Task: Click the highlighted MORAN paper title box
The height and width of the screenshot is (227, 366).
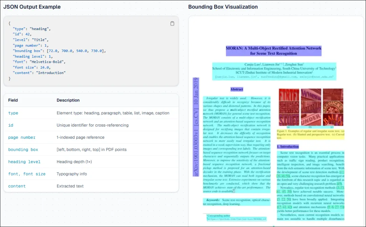Action: coord(273,51)
